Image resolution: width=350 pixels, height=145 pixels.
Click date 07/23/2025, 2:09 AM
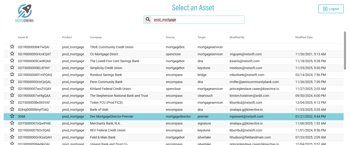point(310,137)
